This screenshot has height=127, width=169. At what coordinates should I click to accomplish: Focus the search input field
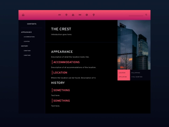pos(136,15)
